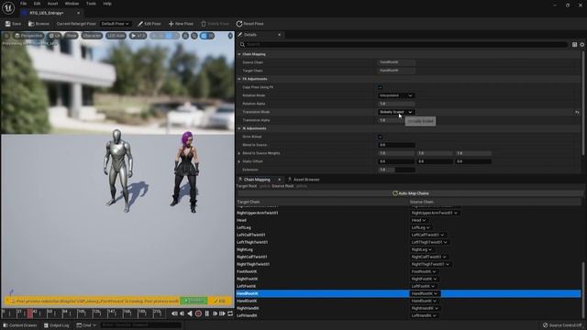Adjust the Extension slider field
Viewport: 587px width, 330px height.
coord(396,170)
